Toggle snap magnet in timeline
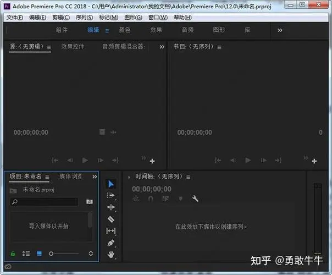The image size is (332, 275). pyautogui.click(x=151, y=199)
